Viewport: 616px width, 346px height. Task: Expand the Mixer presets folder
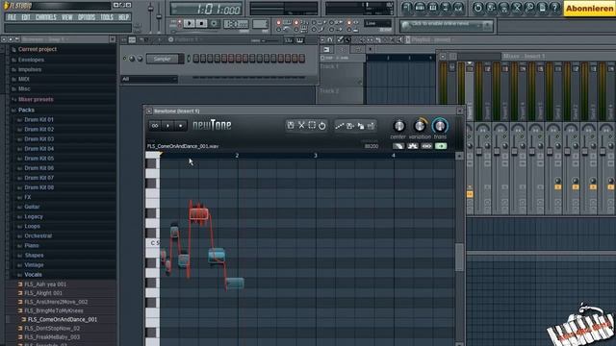coord(36,99)
